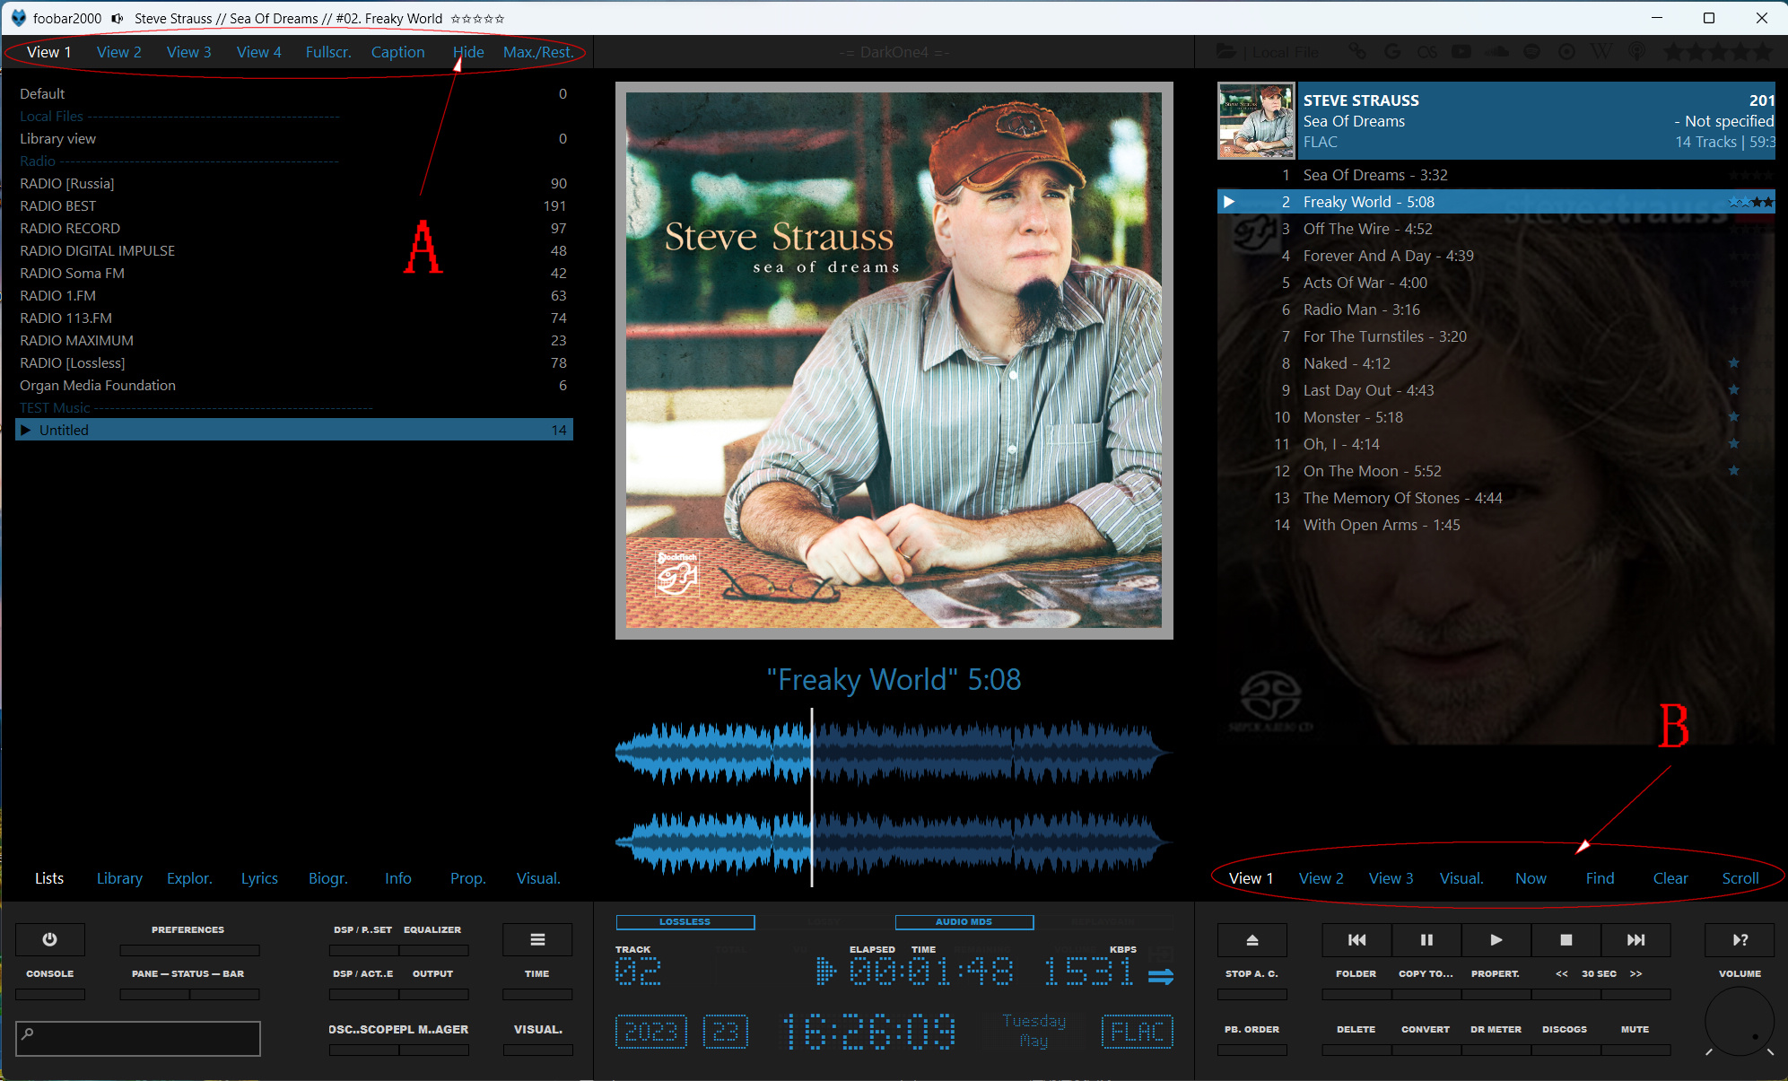1788x1081 pixels.
Task: Click the Wikipedia W icon
Action: pyautogui.click(x=1601, y=52)
